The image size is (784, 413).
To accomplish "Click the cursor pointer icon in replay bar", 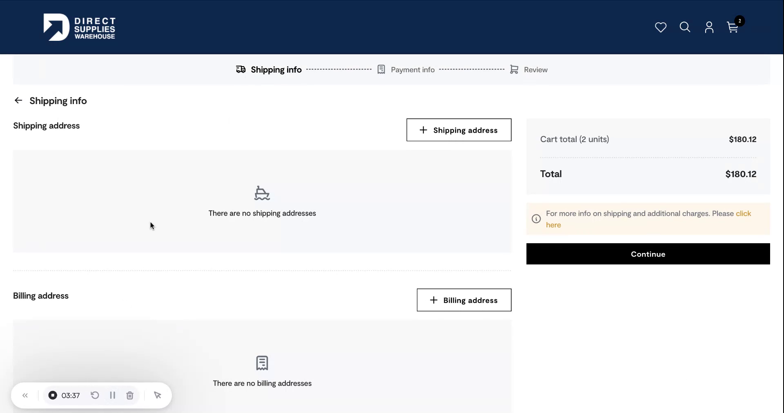I will [x=158, y=395].
